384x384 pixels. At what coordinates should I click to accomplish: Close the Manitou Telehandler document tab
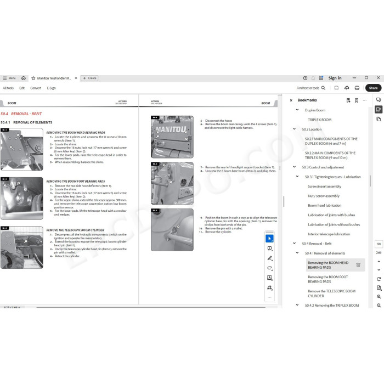(x=76, y=78)
